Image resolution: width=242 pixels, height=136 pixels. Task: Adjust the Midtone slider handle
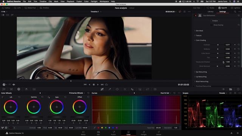click(218, 49)
